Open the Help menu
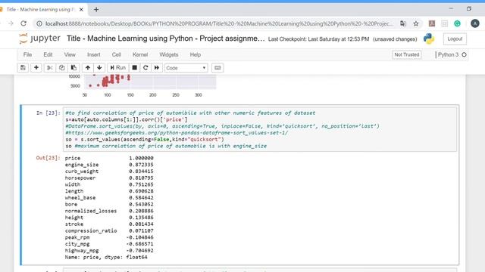This screenshot has width=485, height=272. (x=196, y=54)
